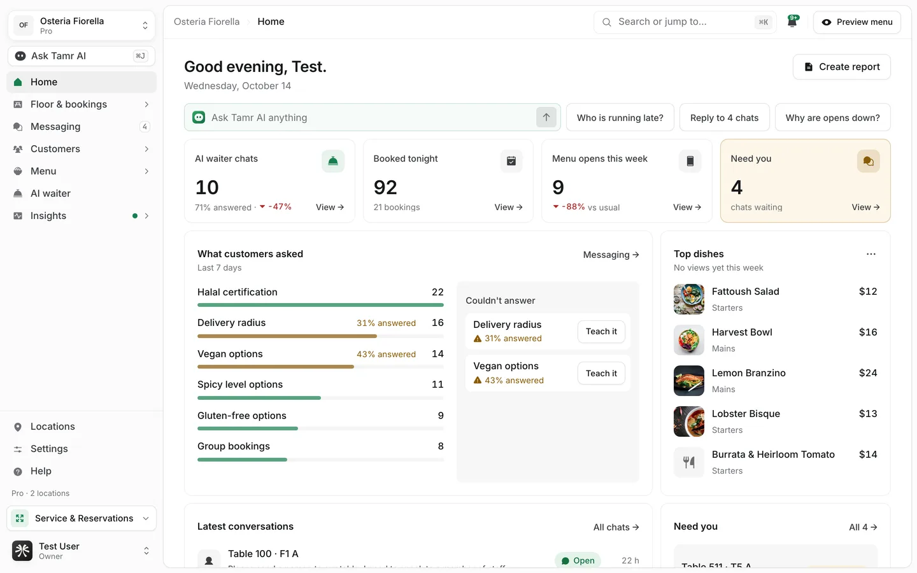
Task: Click the Burrata & Heirloom Tomato placeholder icon
Action: [689, 462]
